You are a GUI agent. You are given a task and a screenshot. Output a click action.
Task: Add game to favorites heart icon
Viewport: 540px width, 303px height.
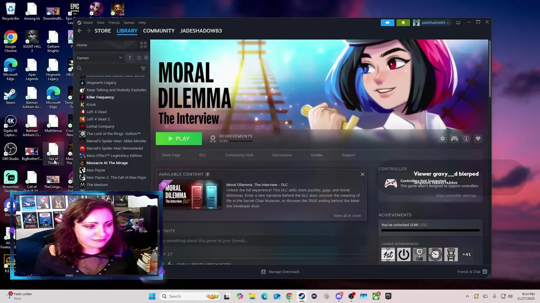pyautogui.click(x=478, y=138)
